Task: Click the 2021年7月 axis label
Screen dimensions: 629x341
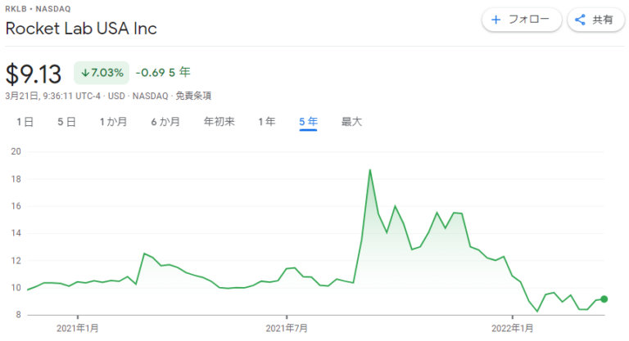Action: [287, 329]
